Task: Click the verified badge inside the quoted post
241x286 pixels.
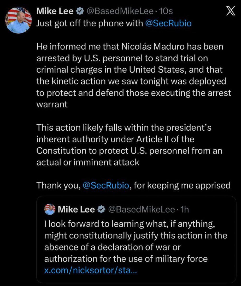Action: point(100,209)
